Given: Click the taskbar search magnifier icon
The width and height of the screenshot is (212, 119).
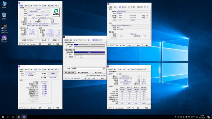Looking at the screenshot, I should pyautogui.click(x=8, y=117).
